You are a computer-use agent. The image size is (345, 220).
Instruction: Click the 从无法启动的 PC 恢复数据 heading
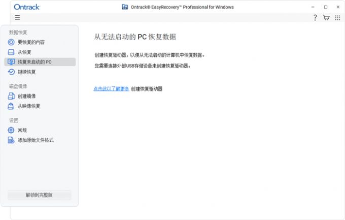tap(135, 37)
